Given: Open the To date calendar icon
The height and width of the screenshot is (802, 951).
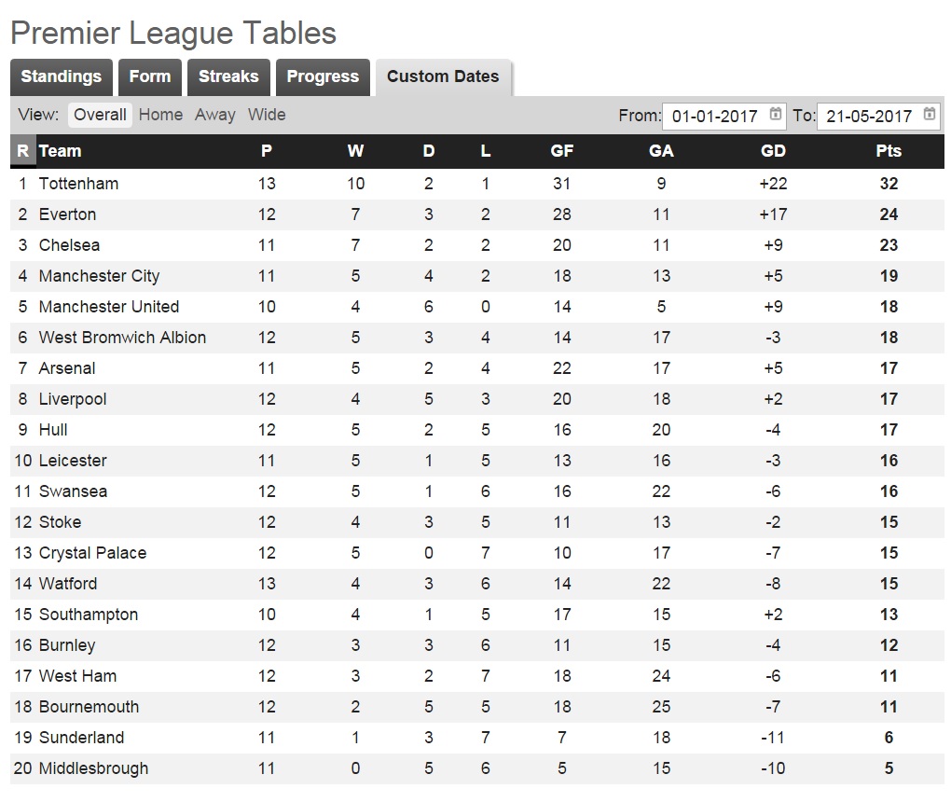Looking at the screenshot, I should [x=930, y=115].
